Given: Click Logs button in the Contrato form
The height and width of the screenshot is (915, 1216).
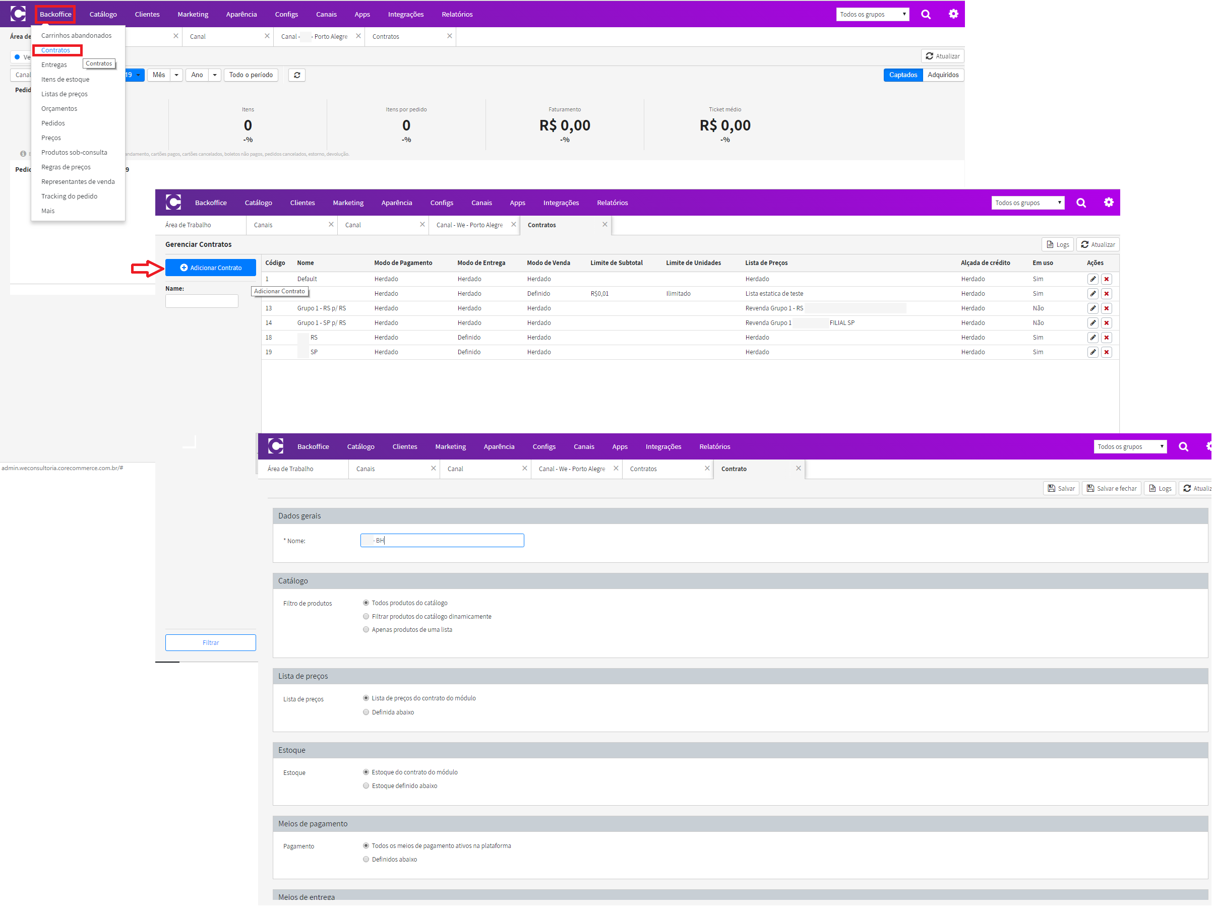Looking at the screenshot, I should [x=1160, y=489].
